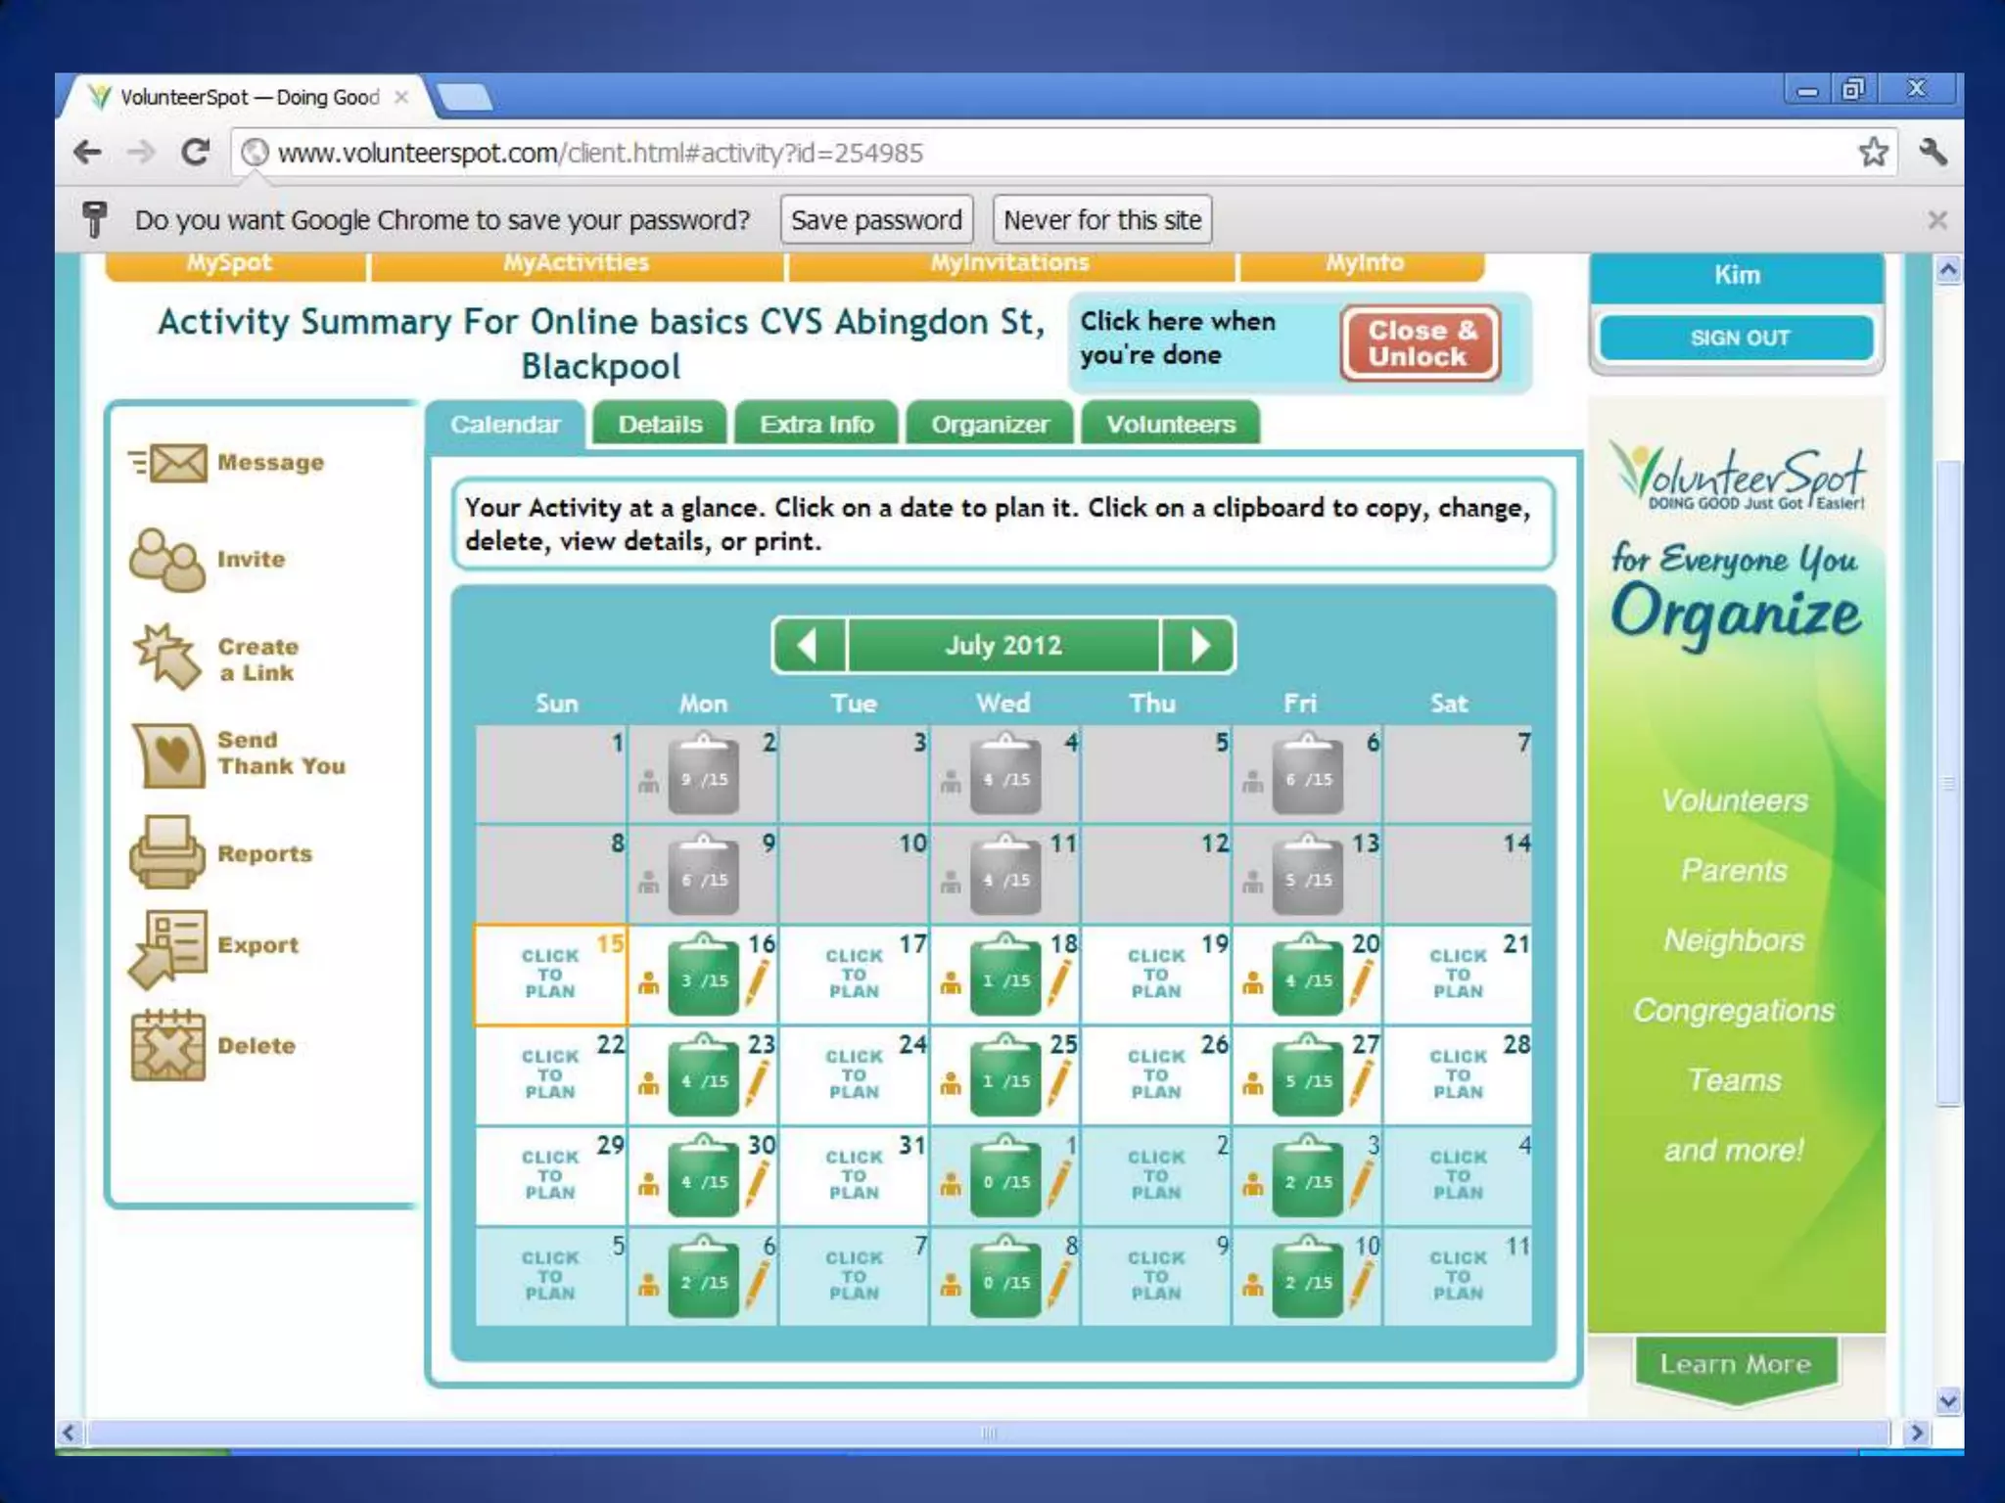This screenshot has width=2005, height=1503.
Task: Go to previous month arrow
Action: (808, 645)
